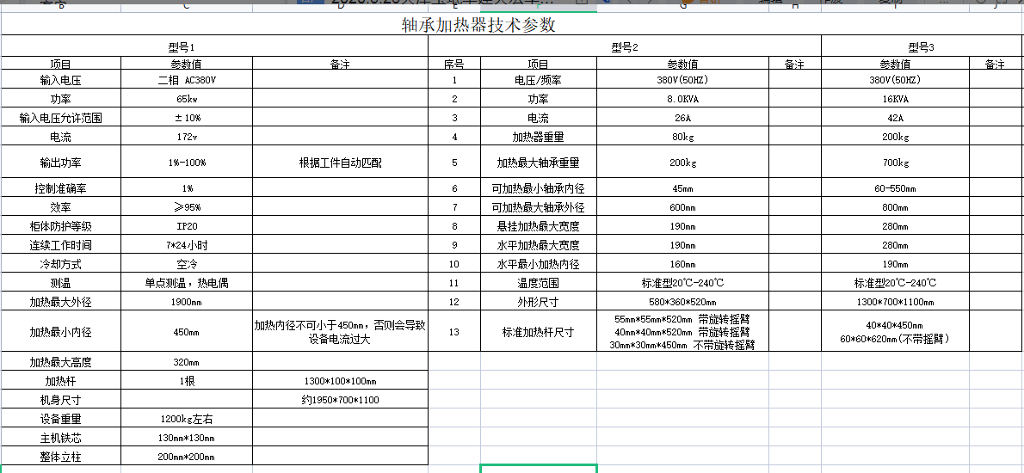Click the 580*360*520mm dimension cell

pos(682,302)
